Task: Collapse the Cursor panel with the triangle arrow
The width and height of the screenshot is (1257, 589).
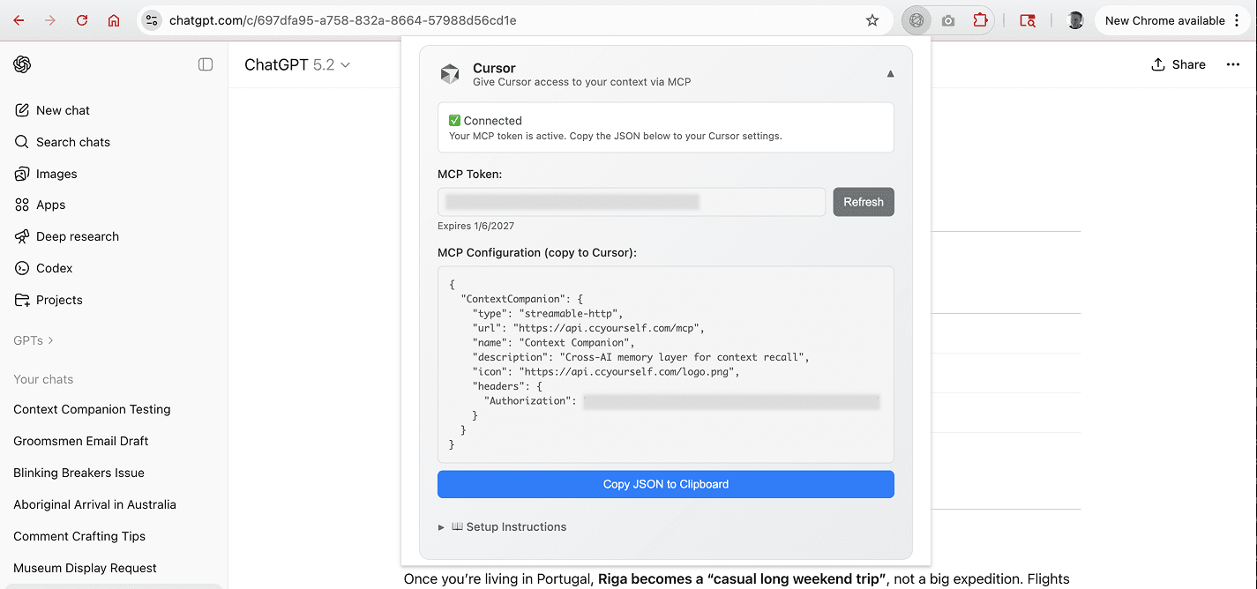Action: coord(890,74)
